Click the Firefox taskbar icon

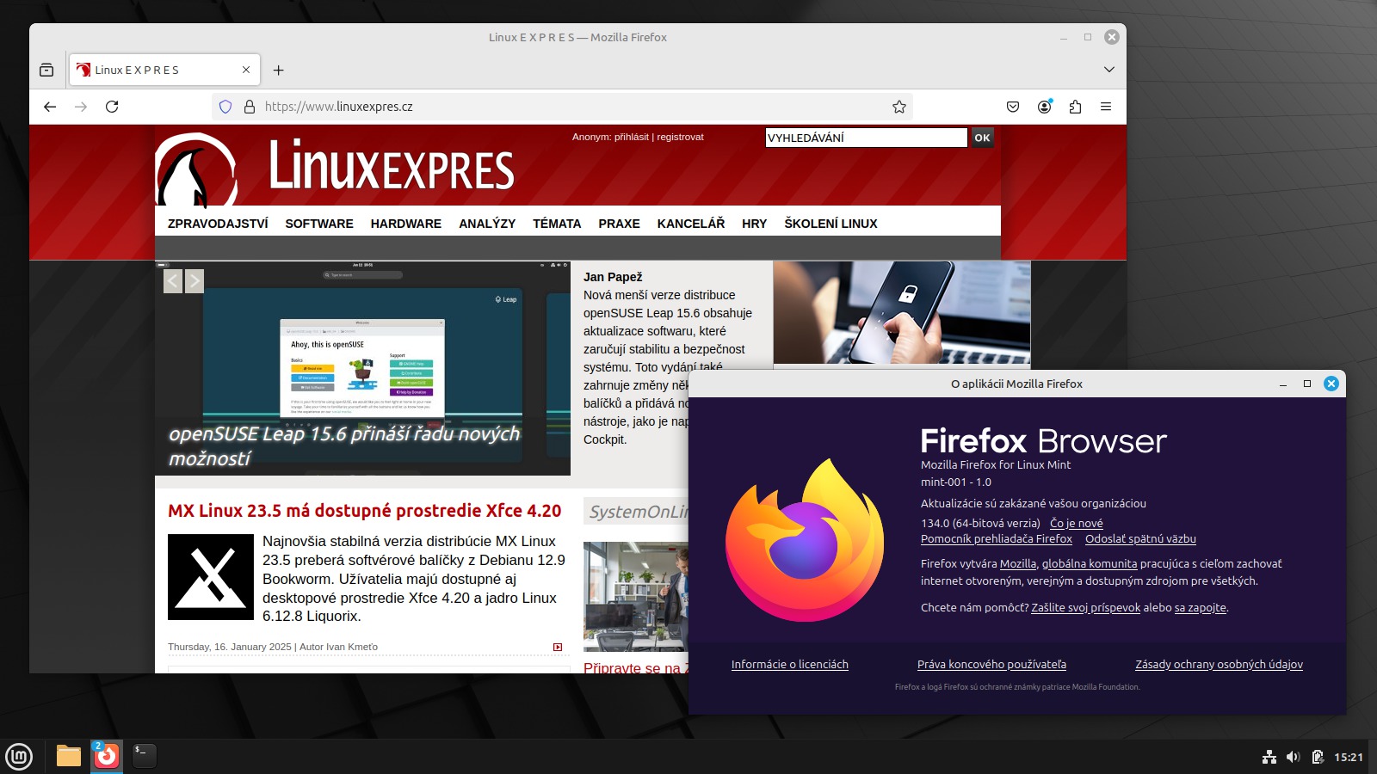(107, 756)
